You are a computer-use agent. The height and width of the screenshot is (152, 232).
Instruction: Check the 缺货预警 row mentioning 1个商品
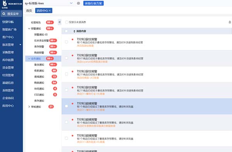click(67, 42)
